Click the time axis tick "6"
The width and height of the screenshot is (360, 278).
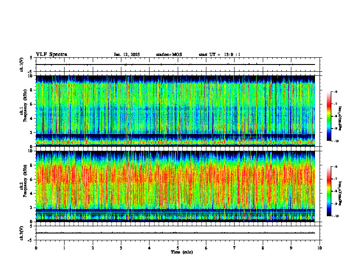point(206,248)
